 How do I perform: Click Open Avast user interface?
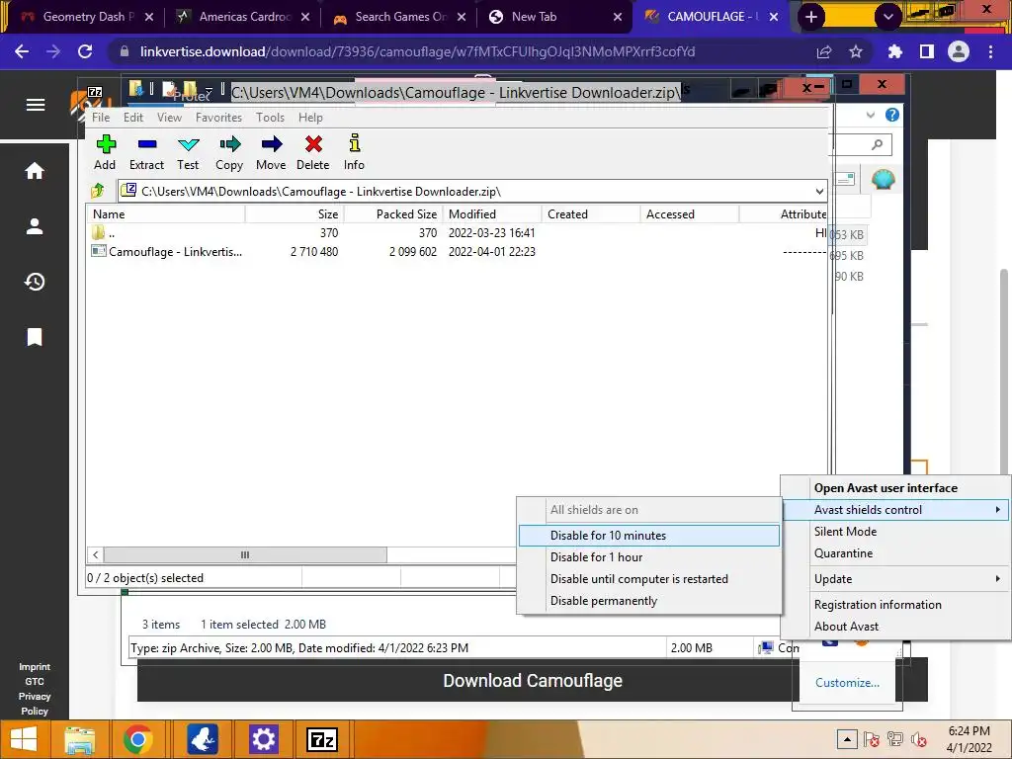pos(895,488)
